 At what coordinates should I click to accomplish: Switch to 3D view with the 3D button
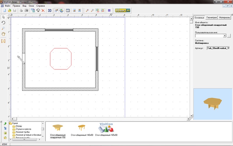pyautogui.click(x=50, y=11)
